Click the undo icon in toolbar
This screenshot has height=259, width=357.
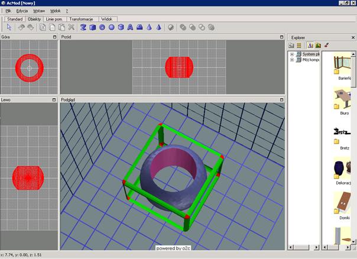coord(21,27)
